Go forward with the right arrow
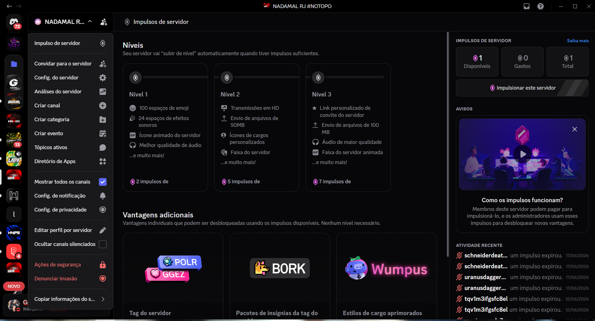Image resolution: width=595 pixels, height=321 pixels. (19, 6)
